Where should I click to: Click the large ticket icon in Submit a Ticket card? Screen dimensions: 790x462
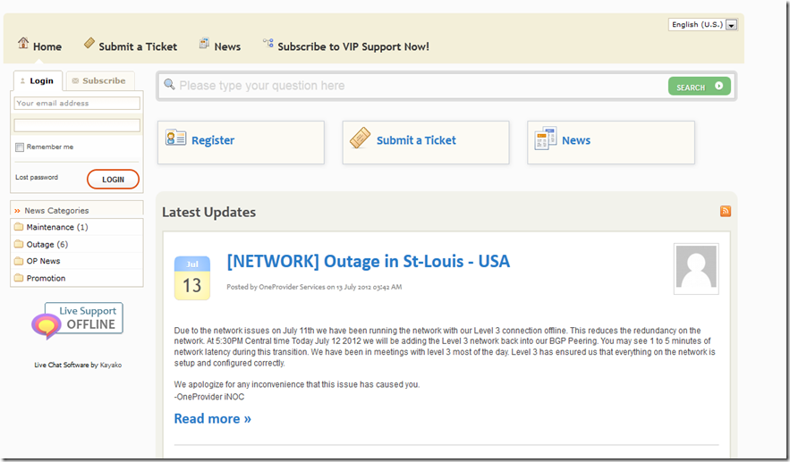(x=361, y=138)
